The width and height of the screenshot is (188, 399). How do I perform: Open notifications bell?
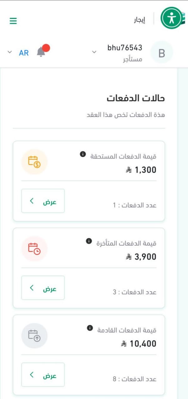(x=41, y=52)
